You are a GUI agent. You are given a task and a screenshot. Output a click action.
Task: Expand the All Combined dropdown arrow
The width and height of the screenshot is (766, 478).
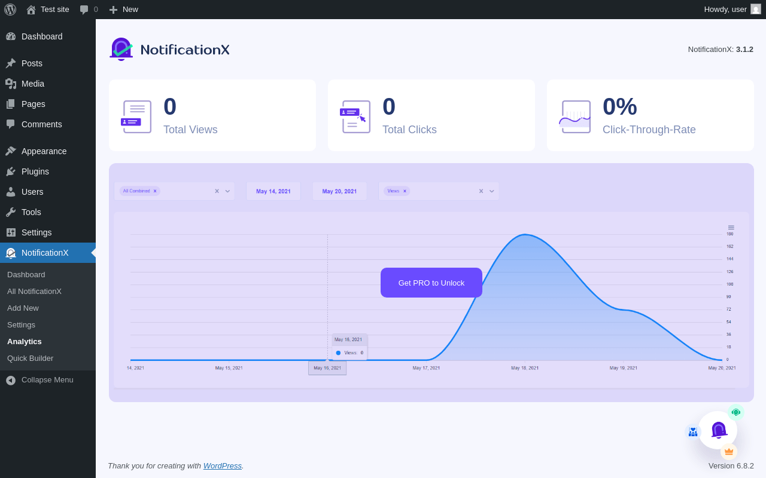coord(227,191)
